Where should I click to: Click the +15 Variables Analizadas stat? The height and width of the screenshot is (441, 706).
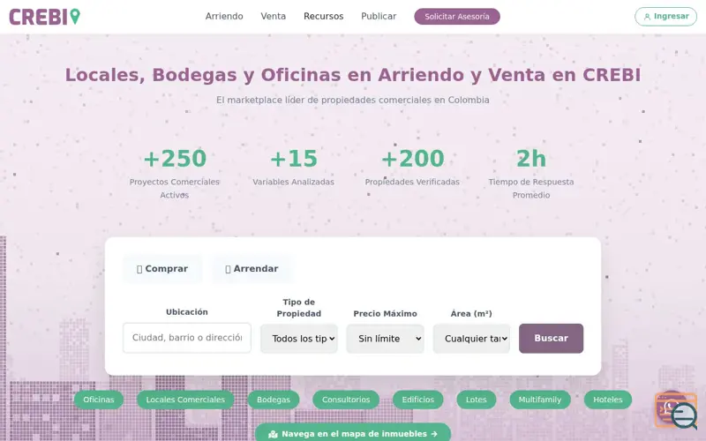(x=294, y=168)
